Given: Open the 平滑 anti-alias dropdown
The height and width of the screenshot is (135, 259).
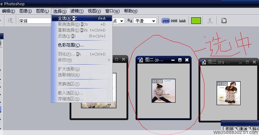Looking at the screenshot, I should [x=153, y=21].
